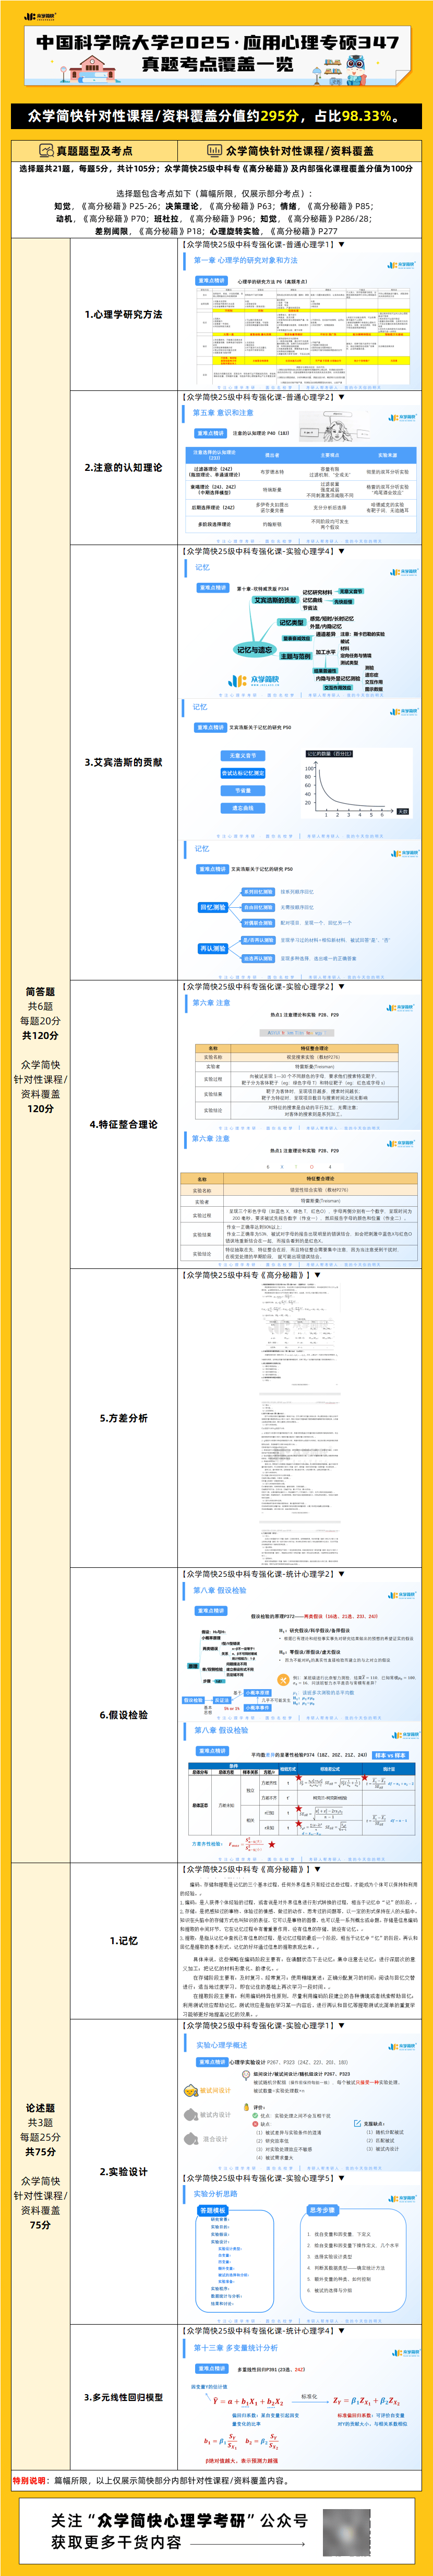This screenshot has height=2576, width=433.
Task: Click the 答题模板 label on the 实验分析思路 slide
Action: (212, 2210)
